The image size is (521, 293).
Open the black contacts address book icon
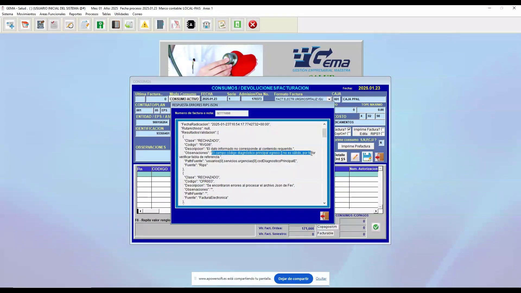(x=191, y=25)
